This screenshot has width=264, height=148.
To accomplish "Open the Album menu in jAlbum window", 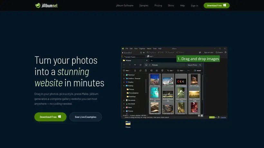I will 149,49.
